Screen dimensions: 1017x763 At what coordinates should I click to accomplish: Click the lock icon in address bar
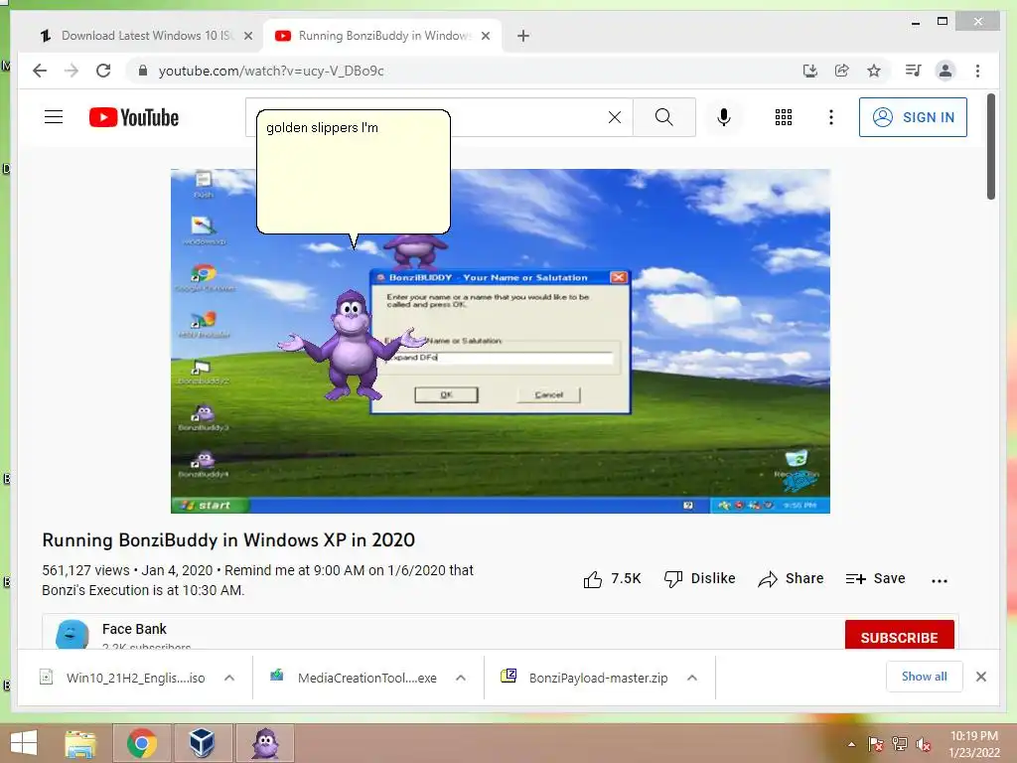point(143,71)
